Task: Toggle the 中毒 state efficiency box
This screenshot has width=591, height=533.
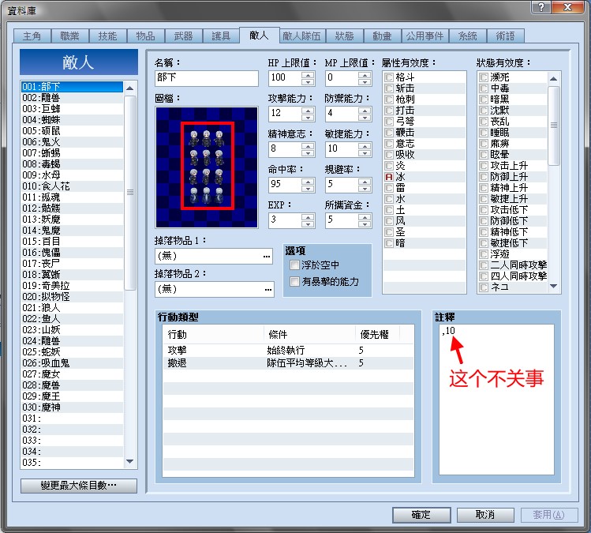Action: [x=484, y=88]
